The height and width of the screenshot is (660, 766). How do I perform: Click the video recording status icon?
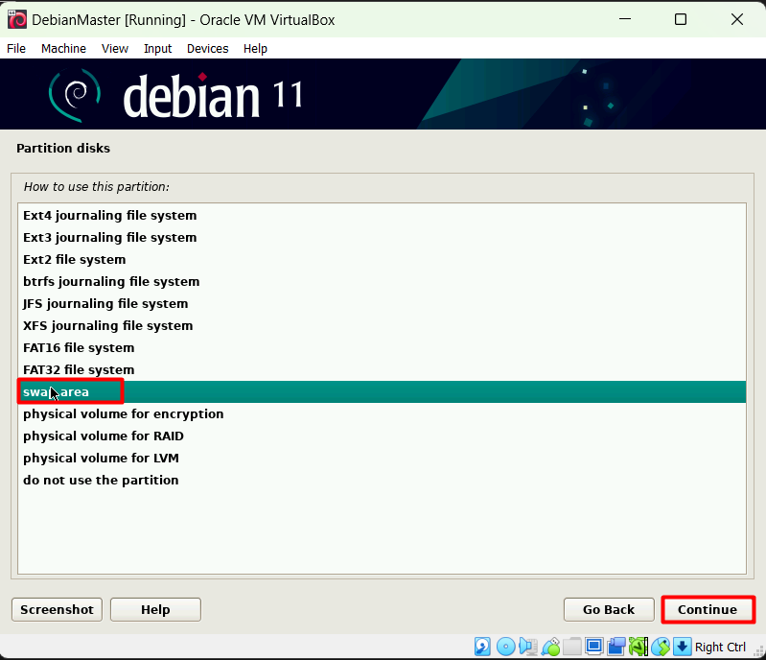tap(616, 647)
